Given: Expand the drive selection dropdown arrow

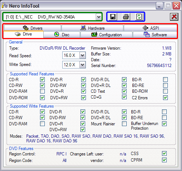Looking at the screenshot, I should coord(99,17).
